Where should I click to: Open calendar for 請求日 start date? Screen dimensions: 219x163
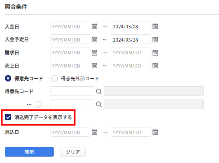point(94,52)
